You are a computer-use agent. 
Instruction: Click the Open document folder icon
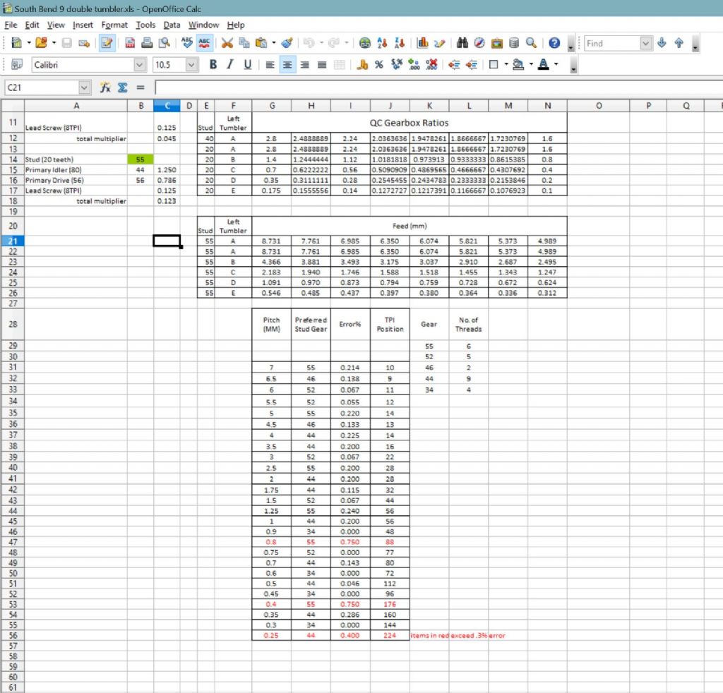click(x=41, y=43)
